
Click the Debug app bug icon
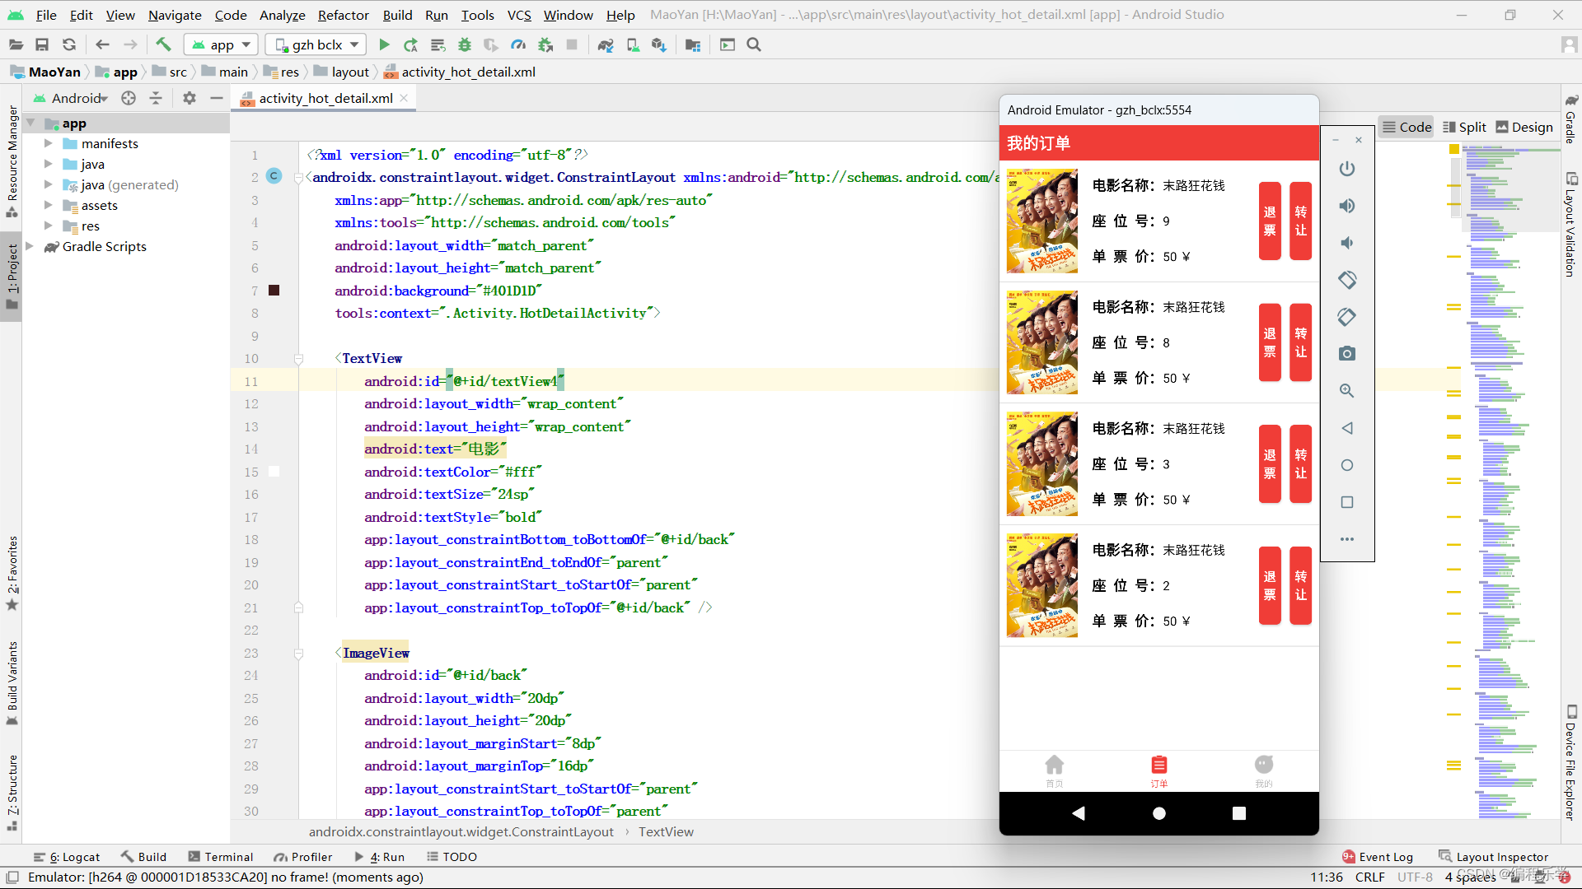(x=465, y=45)
